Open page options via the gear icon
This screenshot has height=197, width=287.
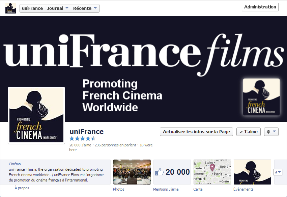pyautogui.click(x=271, y=132)
